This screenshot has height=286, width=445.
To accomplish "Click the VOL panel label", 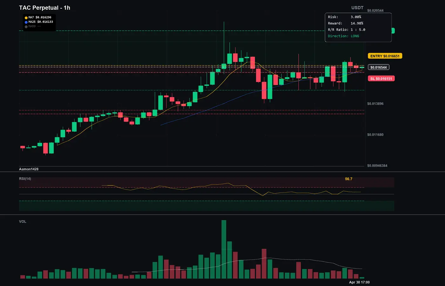I will [23, 221].
